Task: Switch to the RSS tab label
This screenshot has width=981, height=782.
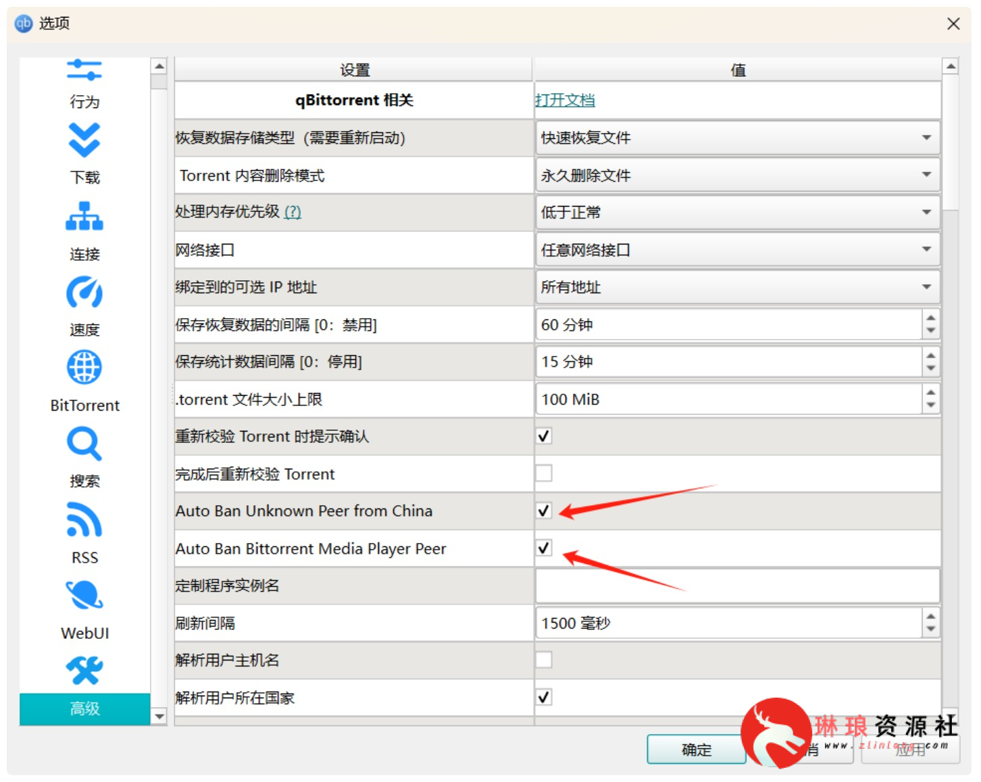Action: tap(84, 558)
